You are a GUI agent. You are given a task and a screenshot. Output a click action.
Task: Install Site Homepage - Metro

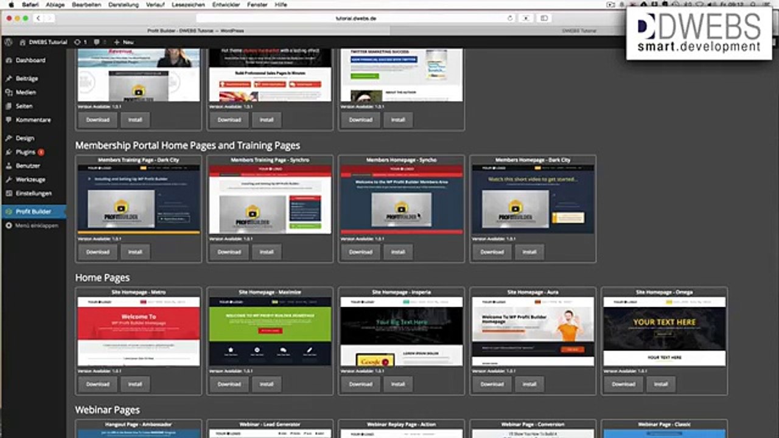135,384
